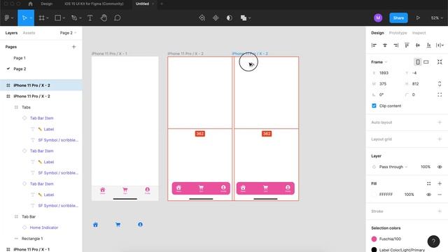
Task: Click the Boolean groups icon
Action: tap(244, 17)
